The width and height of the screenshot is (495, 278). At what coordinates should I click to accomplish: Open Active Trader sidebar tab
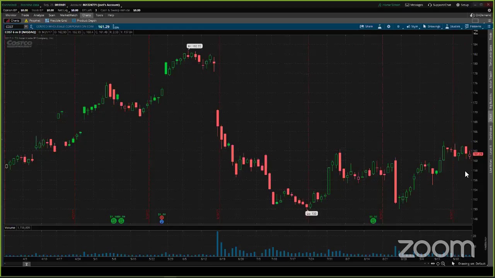coord(490,79)
